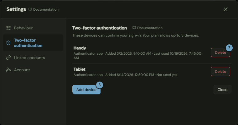Click the book icon beside the Settings title
This screenshot has width=238, height=125.
[x=30, y=9]
